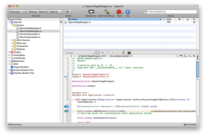Click the red Tasks stop icon
206x136 pixels.
coord(119,12)
